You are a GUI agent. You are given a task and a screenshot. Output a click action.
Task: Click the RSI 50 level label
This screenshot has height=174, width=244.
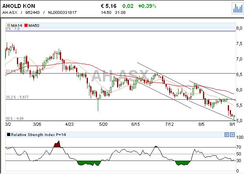point(239,154)
